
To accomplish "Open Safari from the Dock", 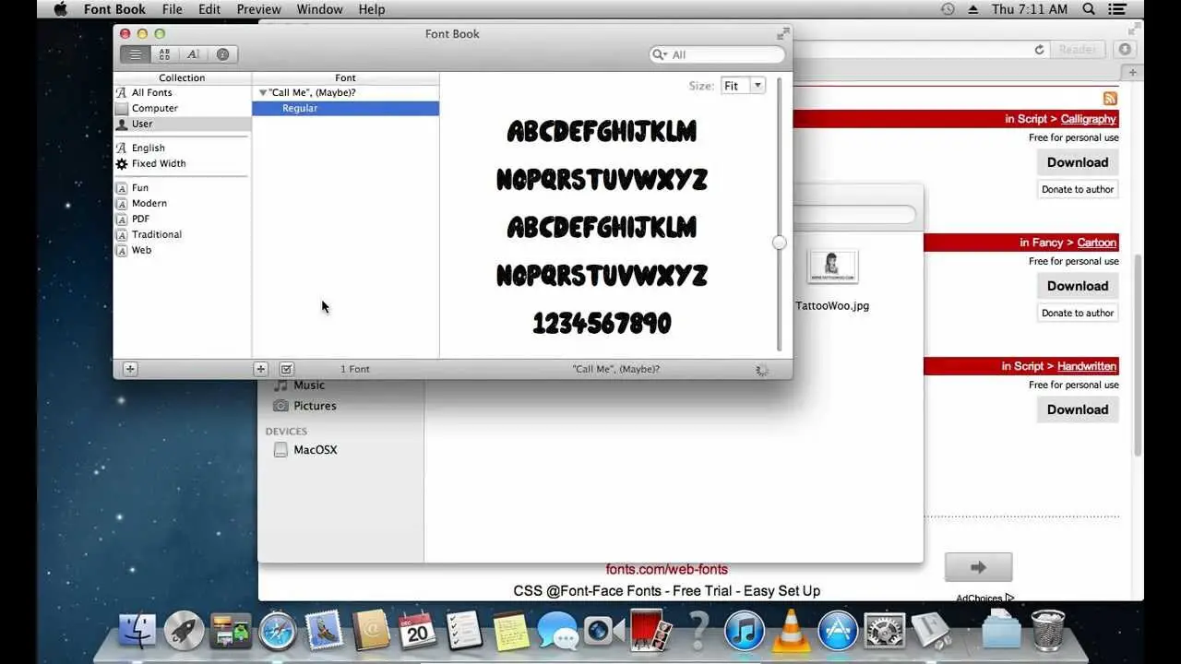I will coord(278,631).
